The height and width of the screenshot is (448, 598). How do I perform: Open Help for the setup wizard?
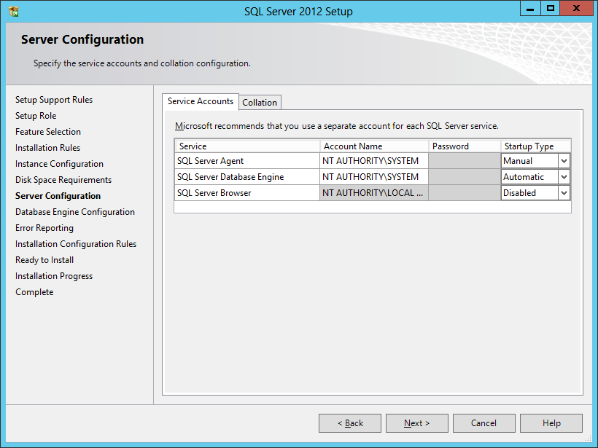551,423
